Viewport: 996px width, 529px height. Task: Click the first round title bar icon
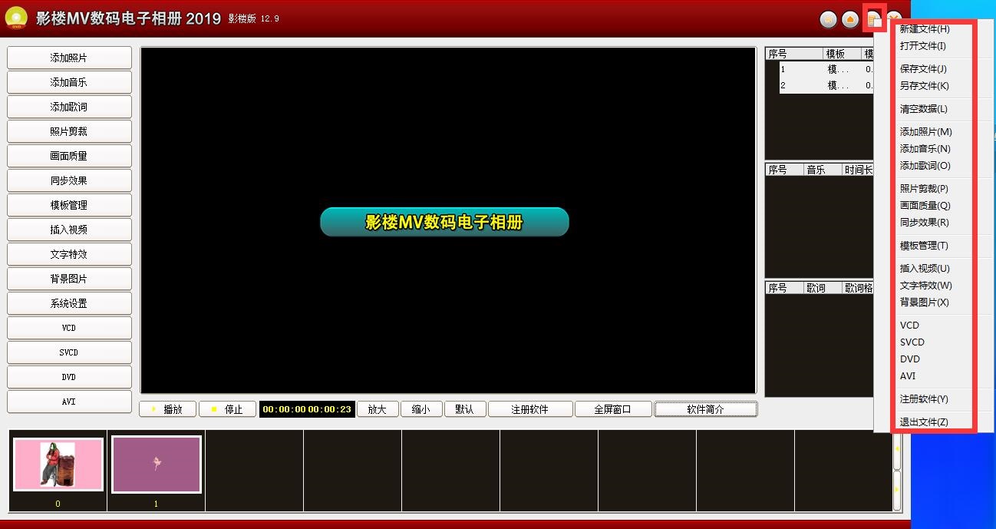pos(828,20)
